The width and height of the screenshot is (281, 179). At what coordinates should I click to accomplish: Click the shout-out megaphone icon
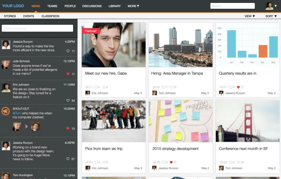(x=6, y=111)
